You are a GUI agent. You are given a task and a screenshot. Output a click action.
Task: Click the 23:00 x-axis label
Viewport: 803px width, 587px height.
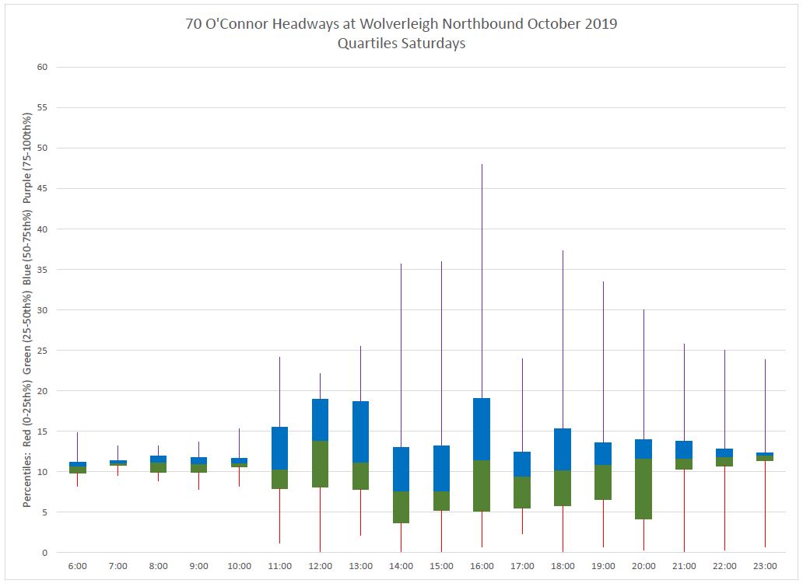[x=765, y=566]
